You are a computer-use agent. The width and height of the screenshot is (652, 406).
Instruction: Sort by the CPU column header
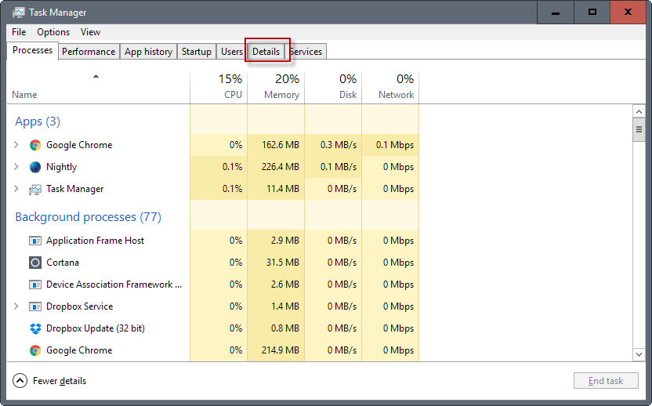tap(219, 87)
